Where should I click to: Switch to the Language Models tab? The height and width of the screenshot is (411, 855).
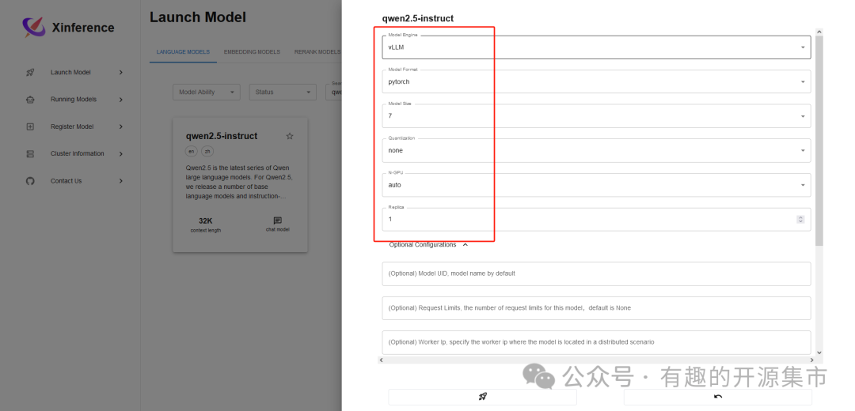point(183,52)
